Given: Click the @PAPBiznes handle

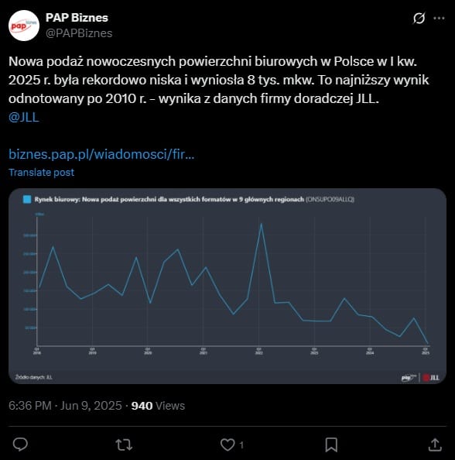Looking at the screenshot, I should tap(79, 33).
